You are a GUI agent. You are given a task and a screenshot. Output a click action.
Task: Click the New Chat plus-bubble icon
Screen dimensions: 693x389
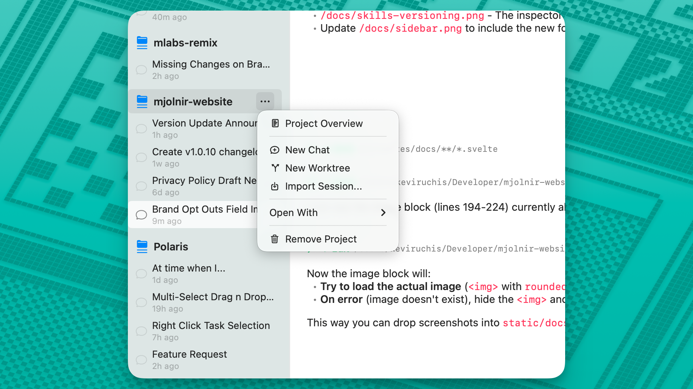(275, 150)
